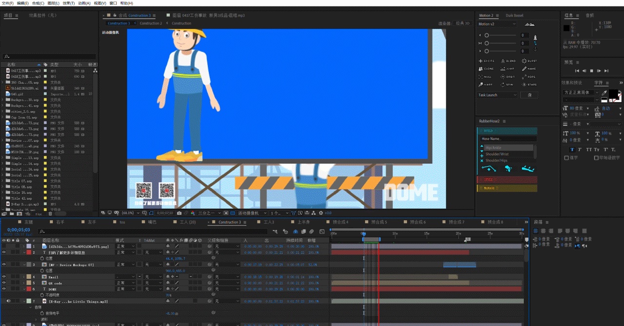
Task: Open the blend mode dropdown for the DOME layer
Action: (x=125, y=289)
